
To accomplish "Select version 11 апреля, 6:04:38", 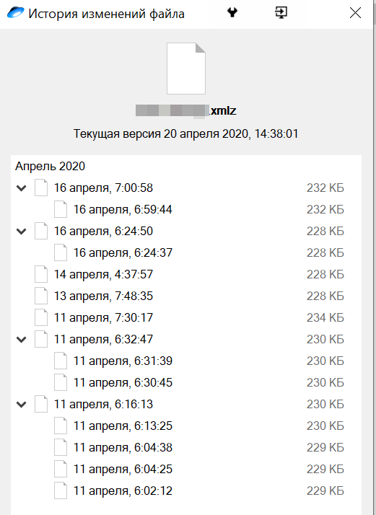I will [186, 447].
